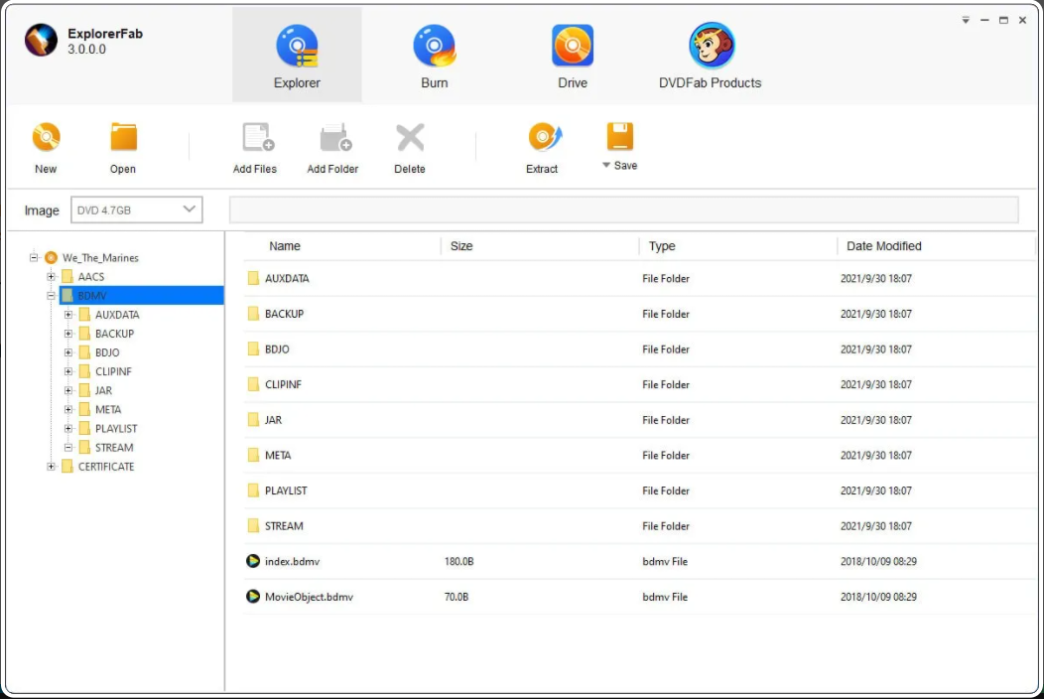Expand the CERTIFICATE tree node
The width and height of the screenshot is (1044, 699).
[x=51, y=467]
